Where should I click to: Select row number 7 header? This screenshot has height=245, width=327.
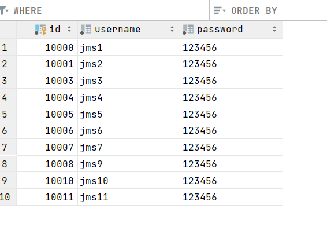(x=8, y=147)
